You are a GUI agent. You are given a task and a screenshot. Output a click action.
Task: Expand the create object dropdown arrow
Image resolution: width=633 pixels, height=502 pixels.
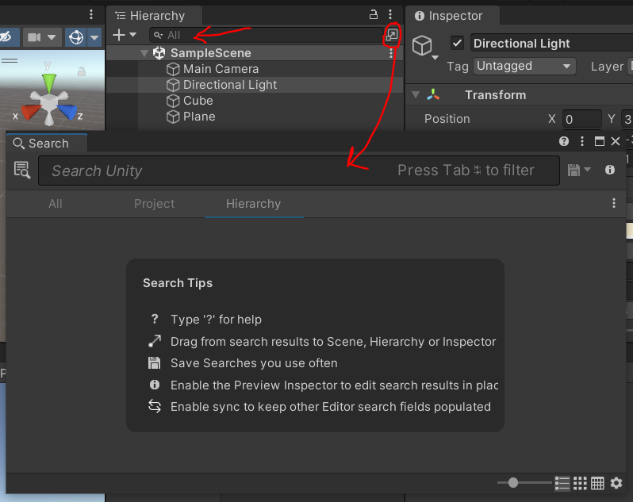132,35
